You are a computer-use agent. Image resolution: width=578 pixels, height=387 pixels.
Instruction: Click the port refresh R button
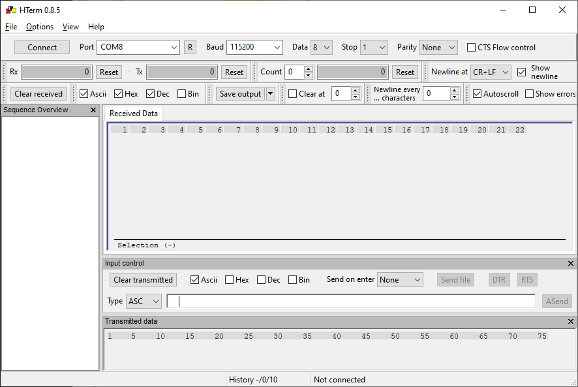coord(190,48)
